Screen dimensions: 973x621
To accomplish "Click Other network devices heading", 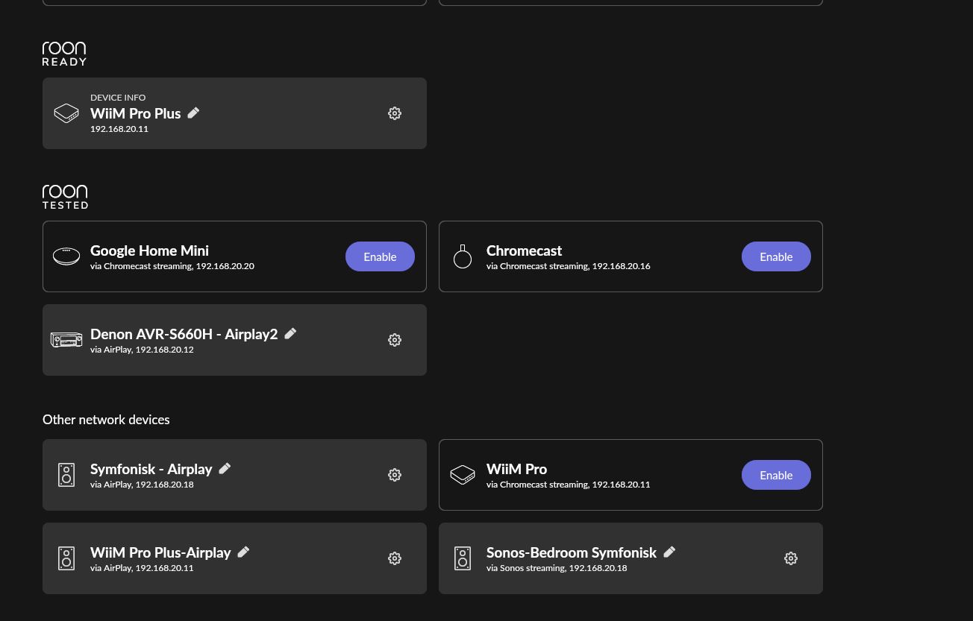I will pyautogui.click(x=106, y=420).
